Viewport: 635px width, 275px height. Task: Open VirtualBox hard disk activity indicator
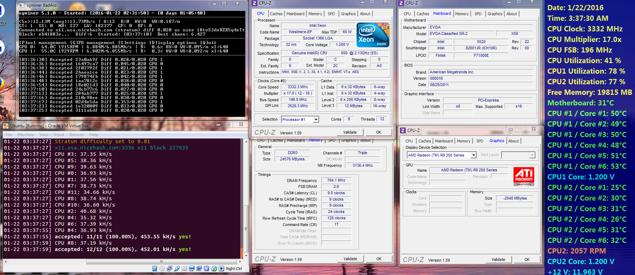click(154, 269)
